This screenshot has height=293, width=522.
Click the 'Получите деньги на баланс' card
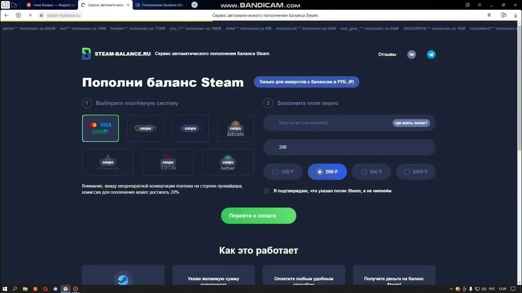394,276
